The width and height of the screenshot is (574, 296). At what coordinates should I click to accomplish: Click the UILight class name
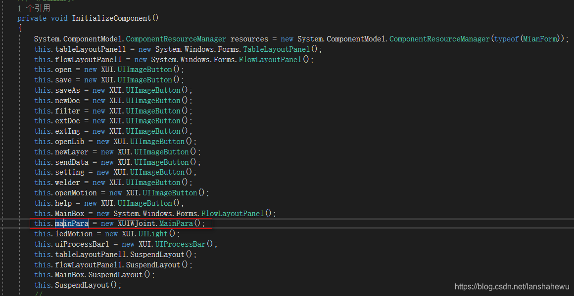point(153,233)
